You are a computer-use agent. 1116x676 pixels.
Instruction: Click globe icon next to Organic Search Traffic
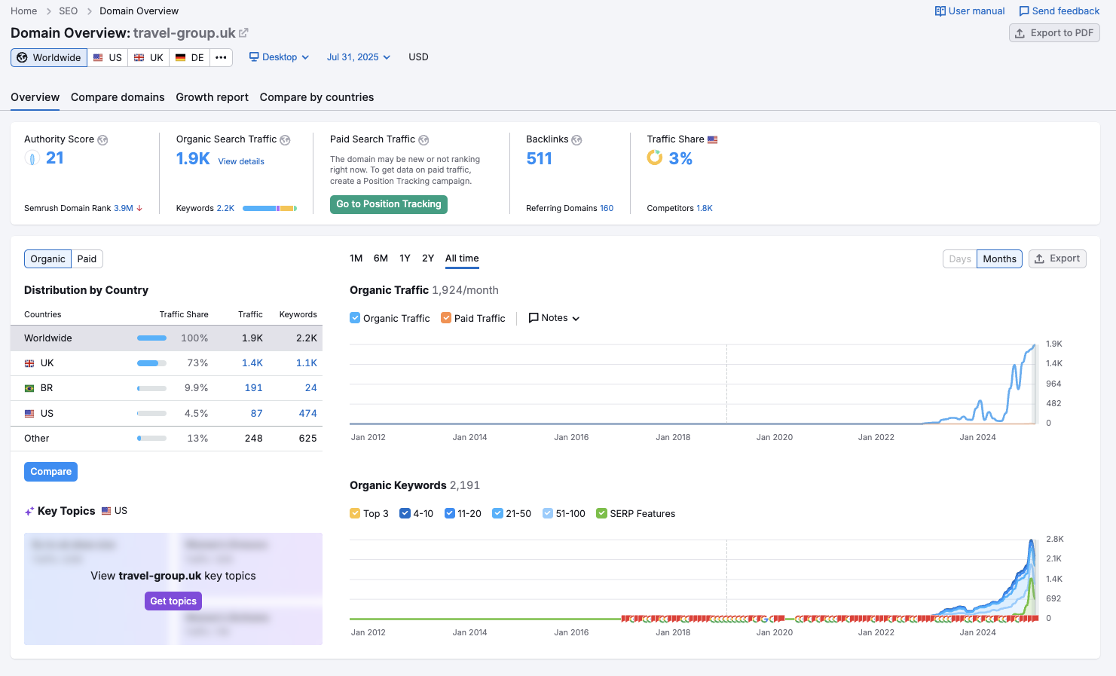click(285, 140)
